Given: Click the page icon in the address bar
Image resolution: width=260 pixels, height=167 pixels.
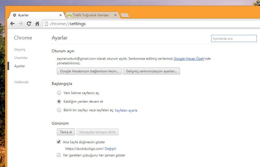Looking at the screenshot, I should (x=47, y=24).
